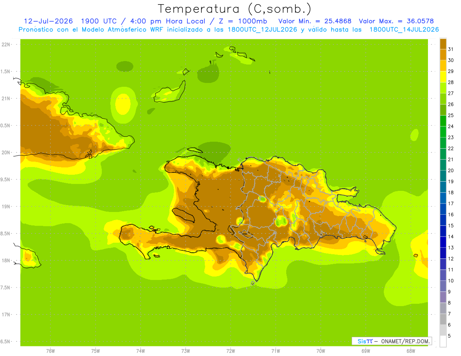Click the "76W" longitude axis label
461x356 pixels.
click(50, 351)
